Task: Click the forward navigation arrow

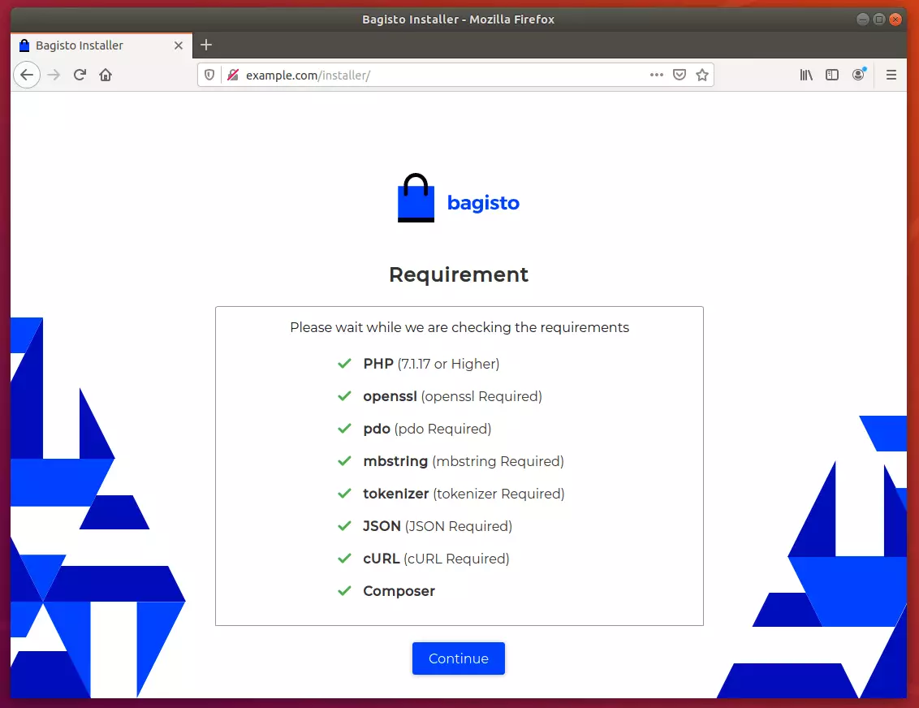Action: pos(54,75)
